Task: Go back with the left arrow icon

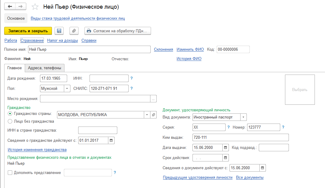Action: [x=10, y=6]
